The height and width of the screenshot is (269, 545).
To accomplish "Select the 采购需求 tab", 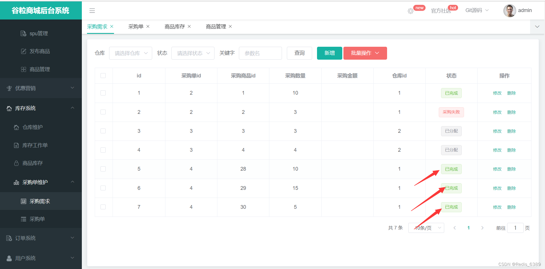I will click(97, 27).
